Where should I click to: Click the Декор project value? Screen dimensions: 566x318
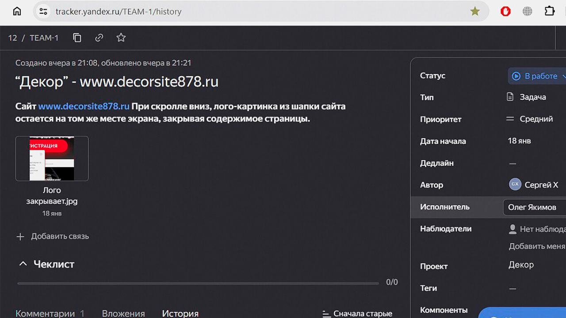coord(521,265)
